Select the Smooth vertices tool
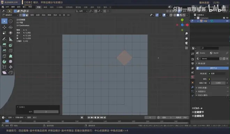This screenshot has width=230, height=134. click(10, 61)
